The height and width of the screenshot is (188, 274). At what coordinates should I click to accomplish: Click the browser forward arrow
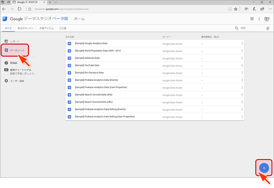(x=12, y=9)
